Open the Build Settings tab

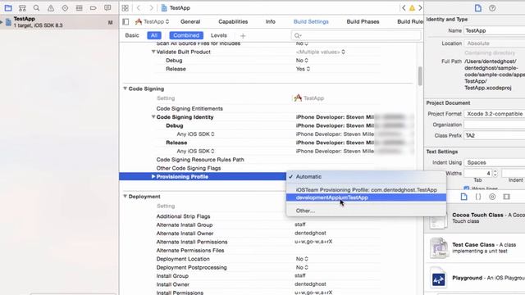click(311, 22)
